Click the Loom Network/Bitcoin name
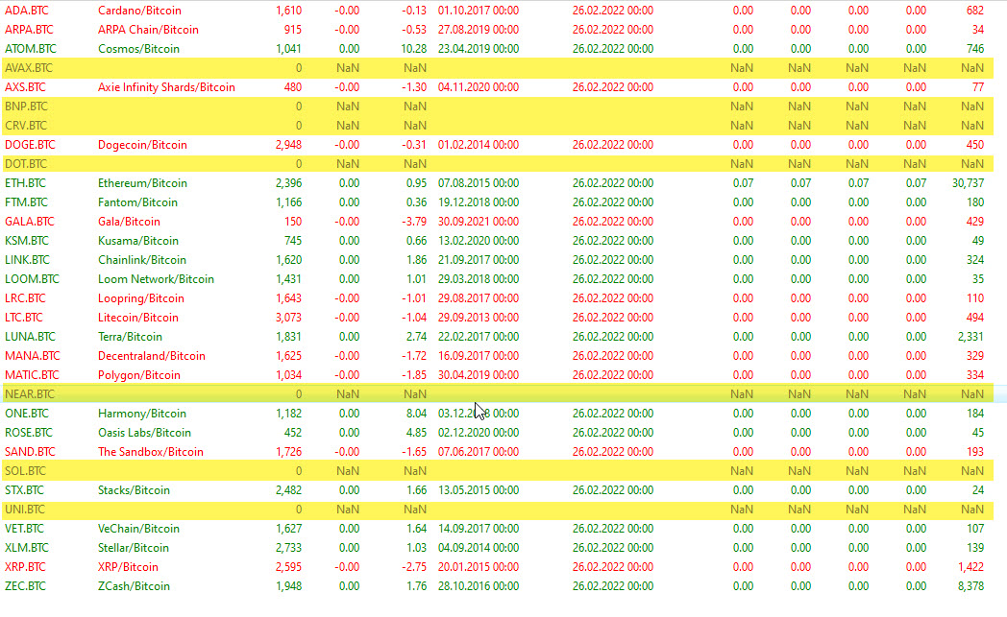Viewport: 1007px width, 617px height. coord(156,279)
